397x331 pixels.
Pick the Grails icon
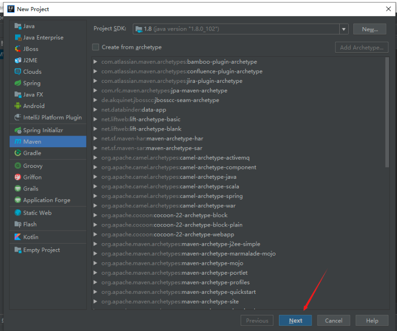(18, 188)
